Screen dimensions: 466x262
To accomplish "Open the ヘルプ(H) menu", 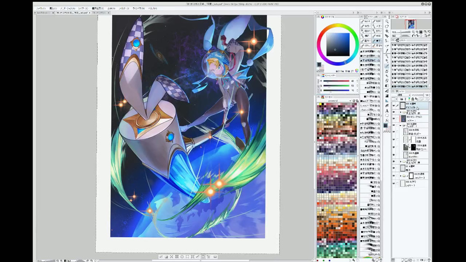I will [x=153, y=8].
